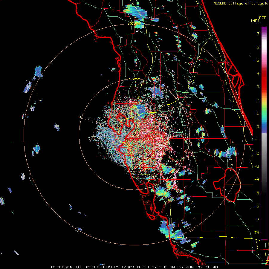Click the '0.5 DEG' elevation text
The image size is (269, 269).
pyautogui.click(x=146, y=267)
